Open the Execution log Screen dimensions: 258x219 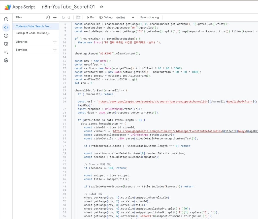[149, 17]
